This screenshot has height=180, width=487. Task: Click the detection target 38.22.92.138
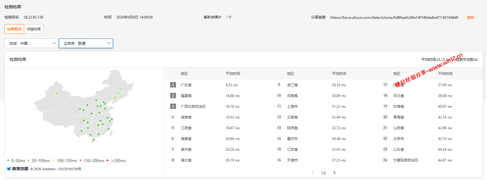[x=33, y=17]
